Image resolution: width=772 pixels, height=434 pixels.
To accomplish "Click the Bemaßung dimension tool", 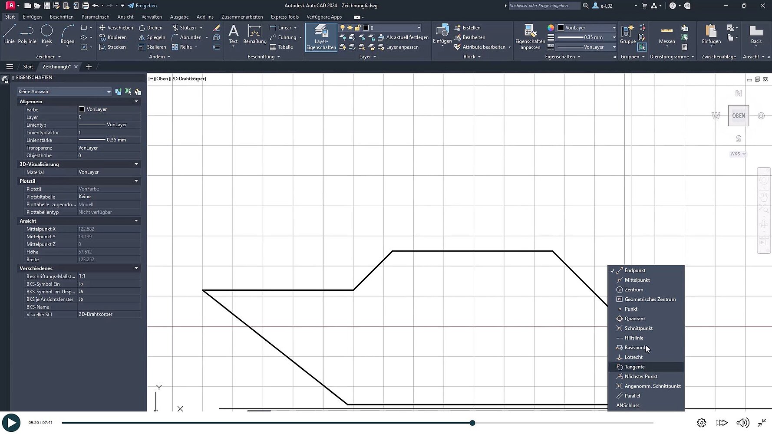I will click(254, 34).
